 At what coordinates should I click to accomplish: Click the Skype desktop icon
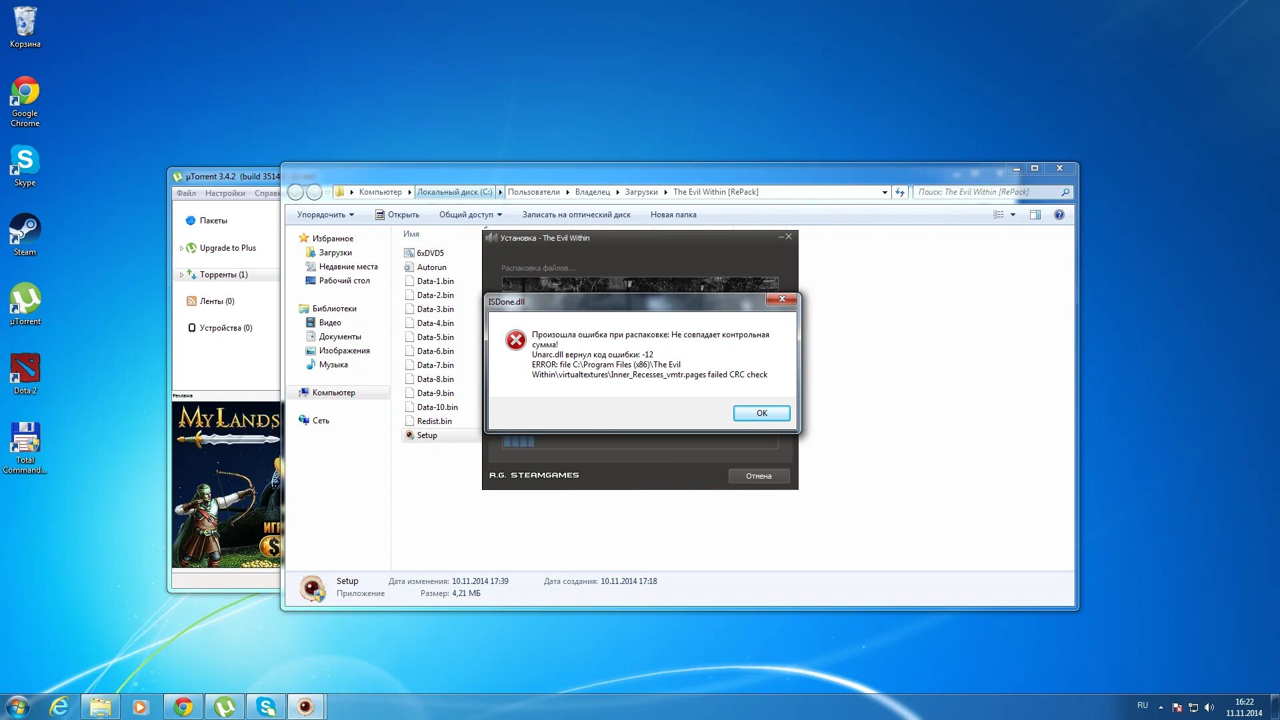pyautogui.click(x=25, y=161)
